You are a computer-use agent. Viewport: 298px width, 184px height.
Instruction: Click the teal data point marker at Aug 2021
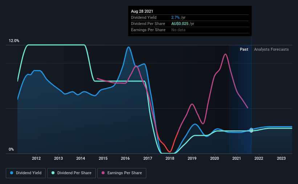[x=251, y=131]
